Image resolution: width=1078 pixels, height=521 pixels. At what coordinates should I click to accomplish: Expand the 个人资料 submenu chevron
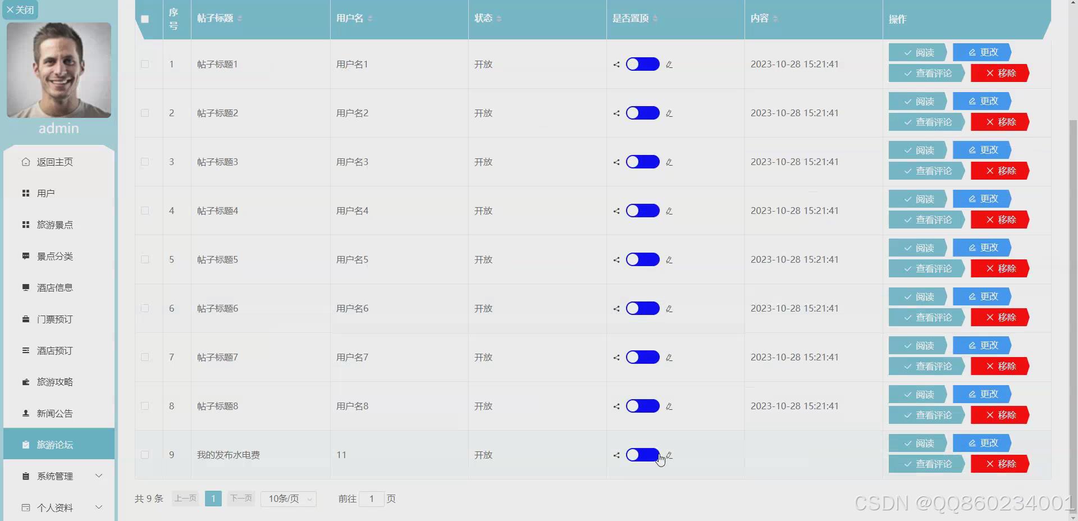[99, 508]
